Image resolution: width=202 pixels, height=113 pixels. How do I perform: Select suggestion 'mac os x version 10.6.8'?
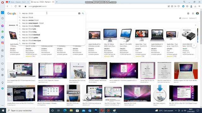point(52,20)
